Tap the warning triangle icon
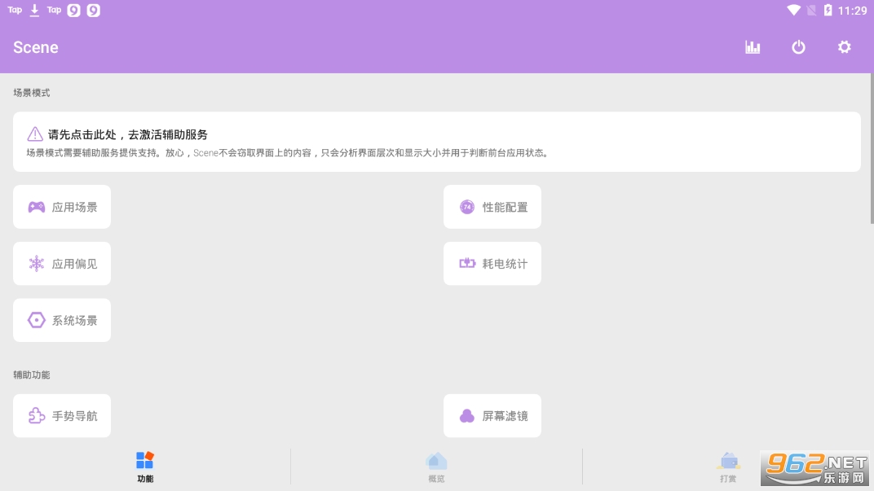 (35, 134)
